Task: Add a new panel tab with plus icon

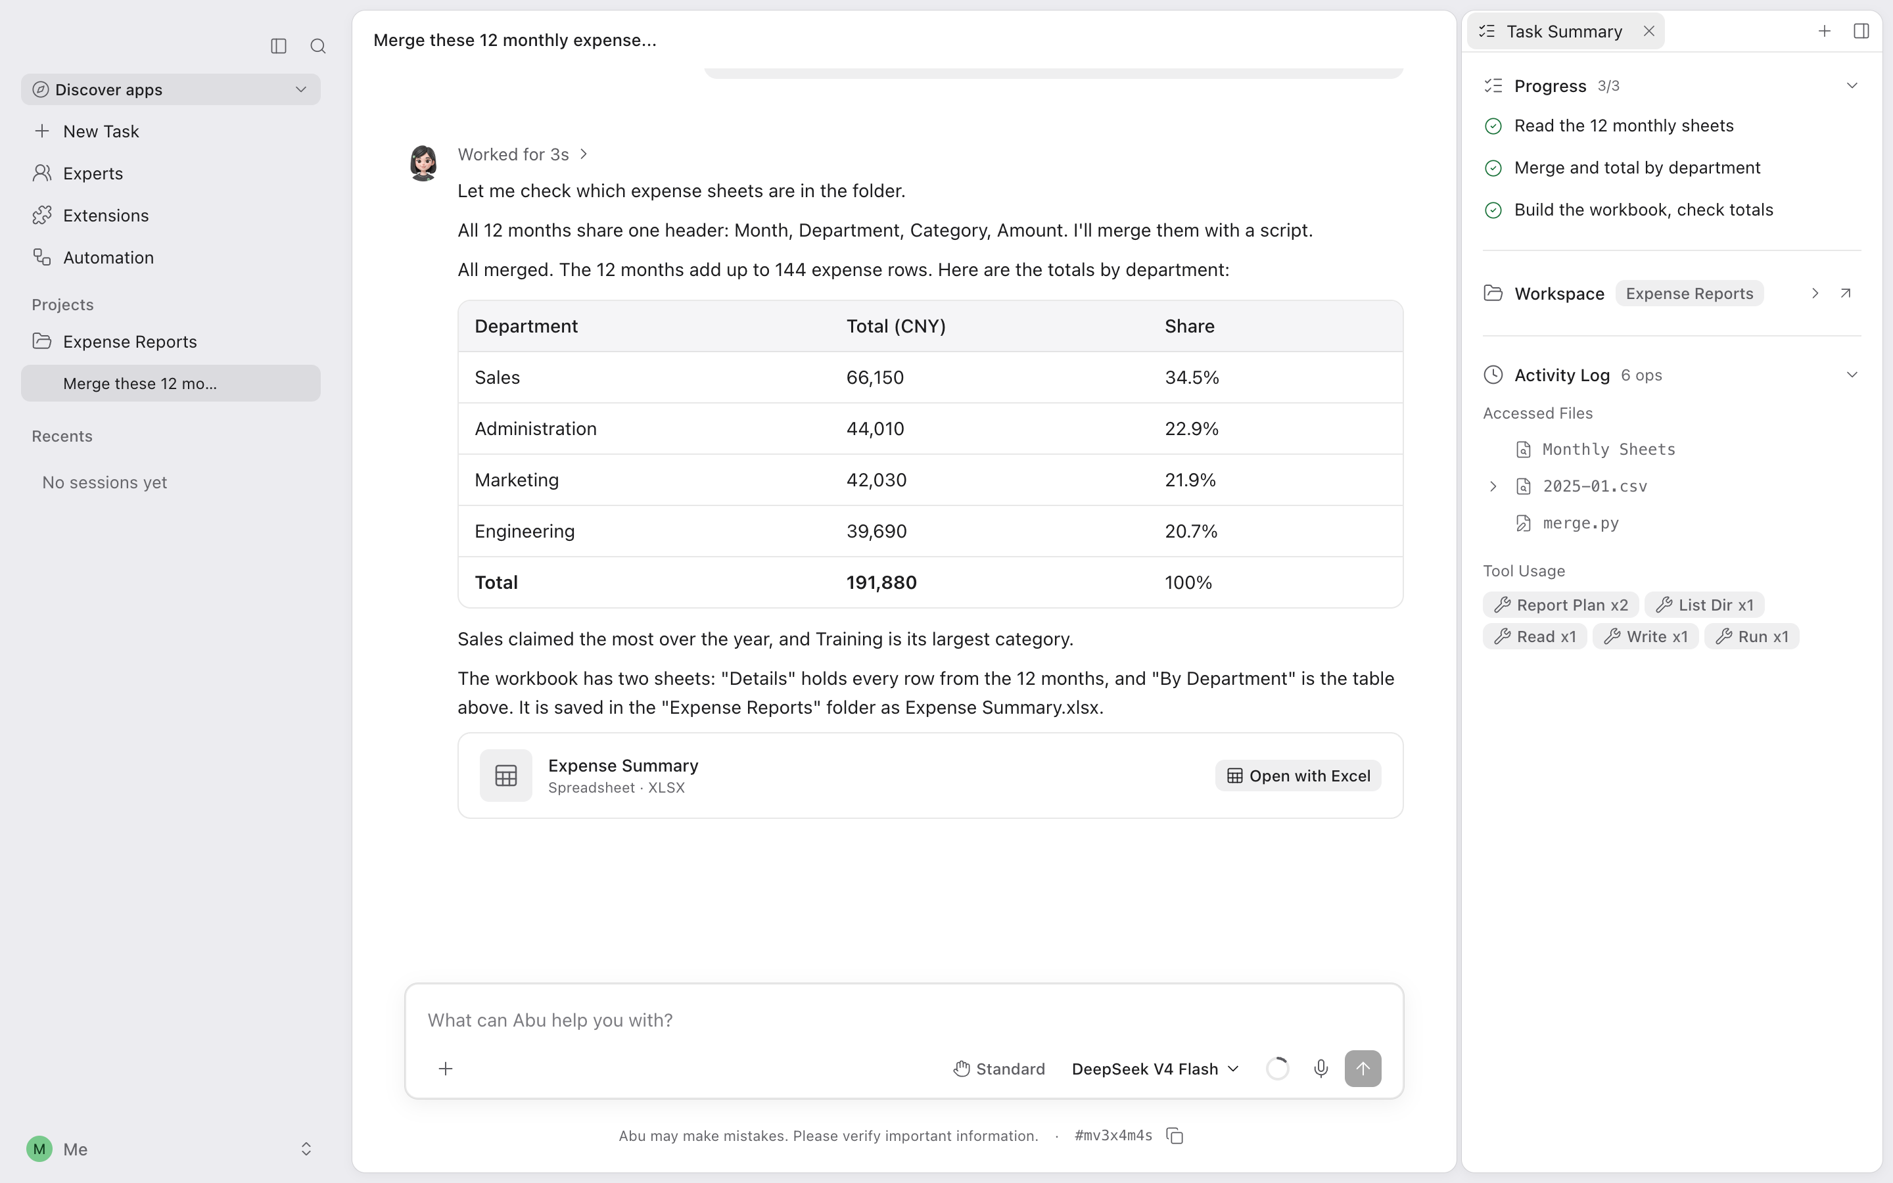Action: pos(1824,32)
